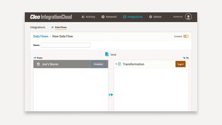
Task: Click the To arrow icon
Action: (x=184, y=58)
